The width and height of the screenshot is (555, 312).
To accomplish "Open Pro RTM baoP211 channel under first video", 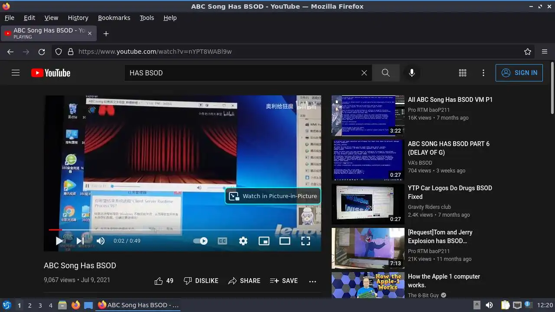I will [x=429, y=110].
